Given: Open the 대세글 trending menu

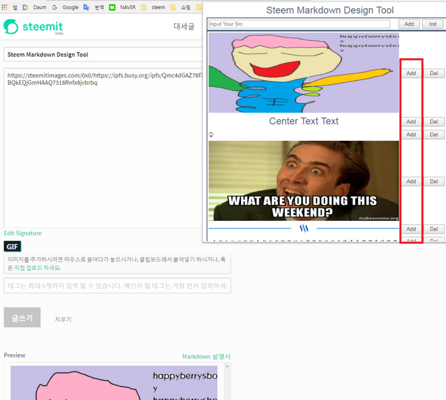Looking at the screenshot, I should (x=184, y=27).
